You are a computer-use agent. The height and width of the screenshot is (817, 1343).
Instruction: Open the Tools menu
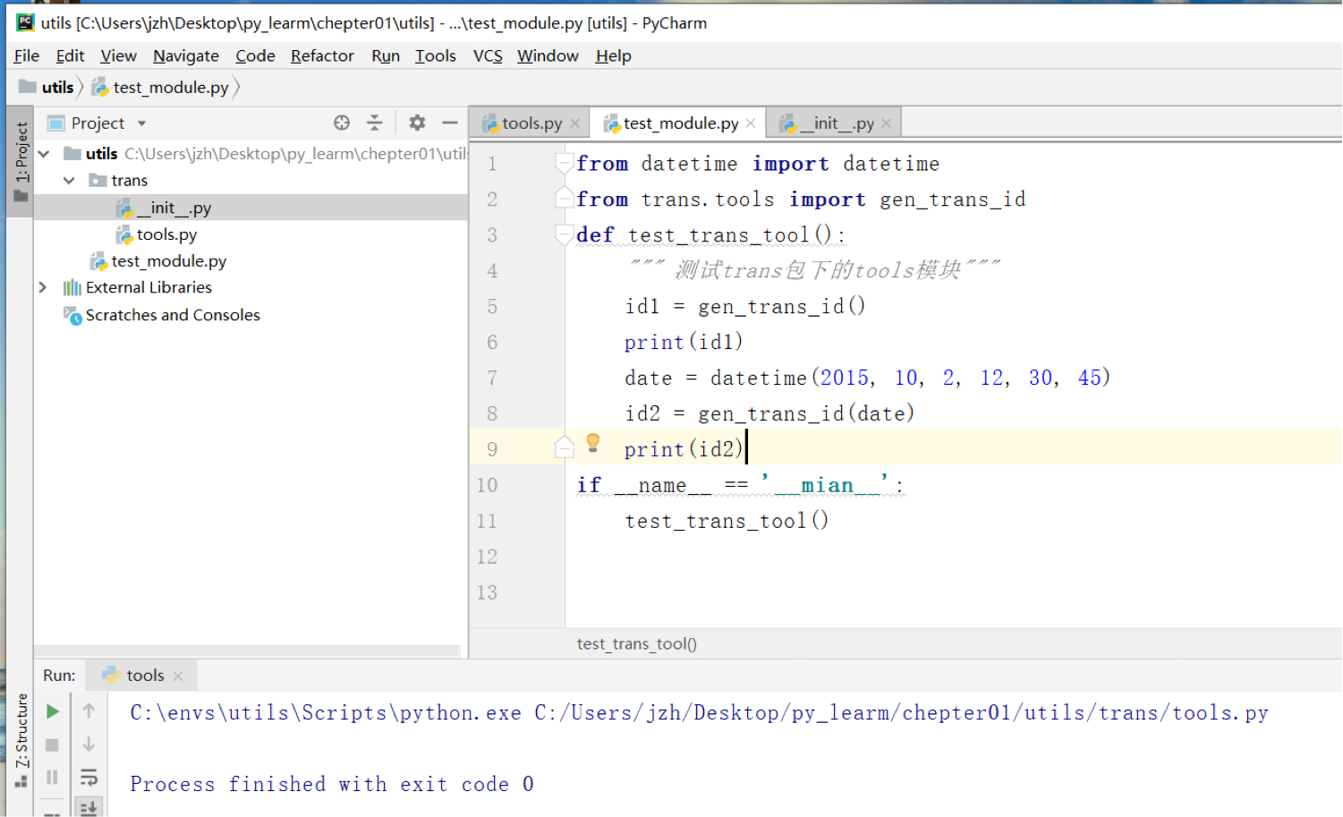pos(436,55)
